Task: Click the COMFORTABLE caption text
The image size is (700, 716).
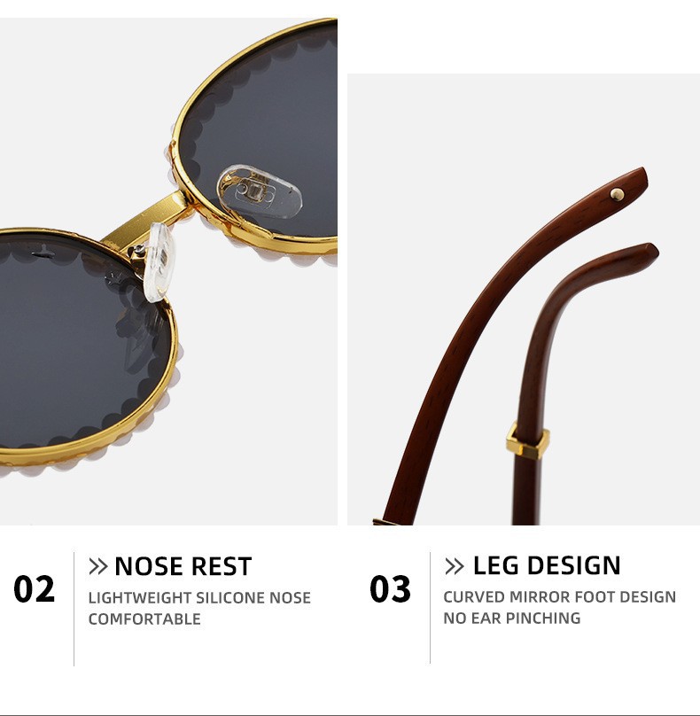Action: click(x=144, y=619)
